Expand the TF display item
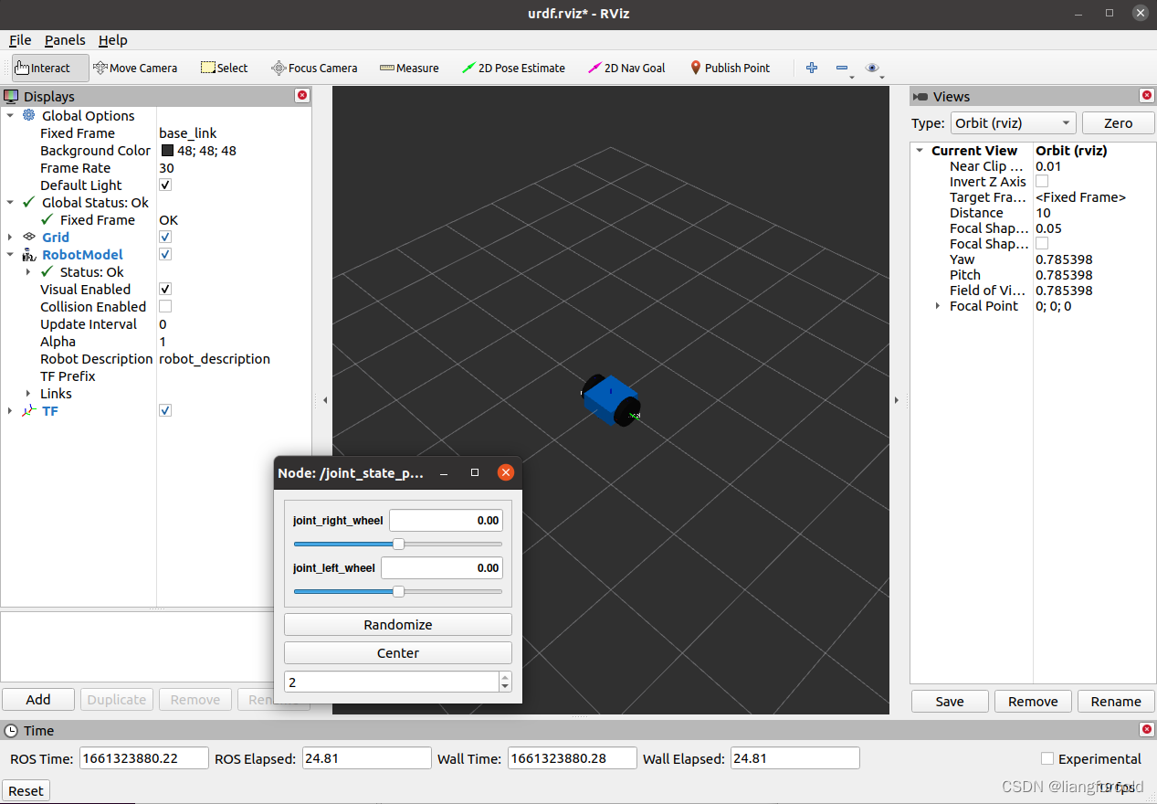Viewport: 1157px width, 804px height. [x=10, y=410]
